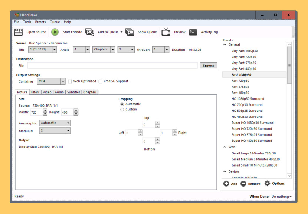The width and height of the screenshot is (308, 214).
Task: Click the Height value field
Action: tap(68, 112)
